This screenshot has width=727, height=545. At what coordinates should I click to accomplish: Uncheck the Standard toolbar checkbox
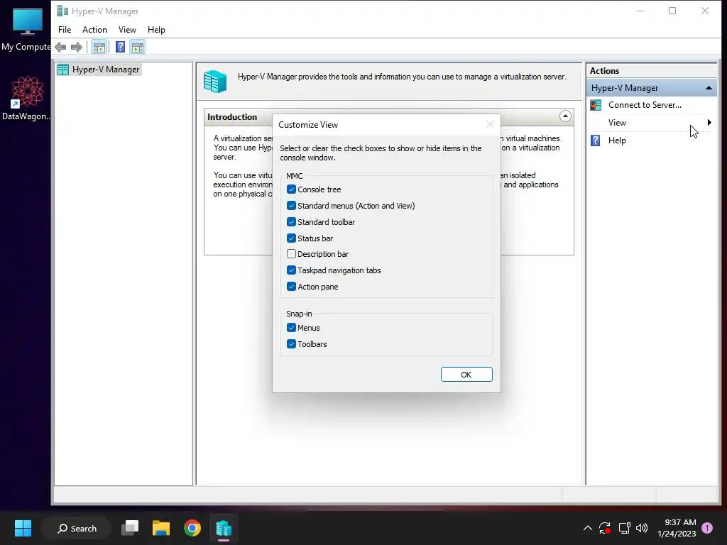point(291,222)
